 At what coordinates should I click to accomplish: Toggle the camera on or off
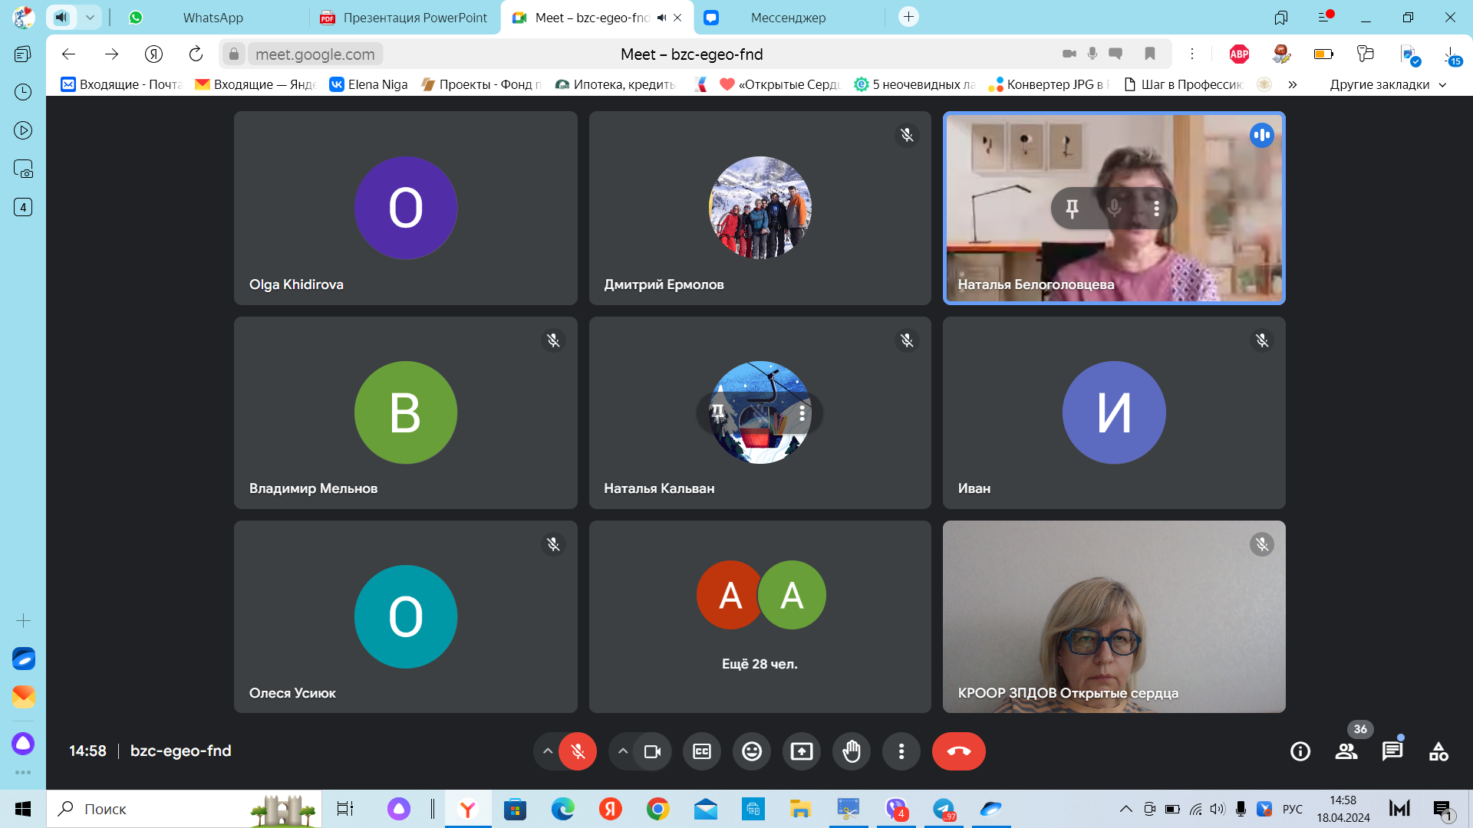pyautogui.click(x=652, y=751)
